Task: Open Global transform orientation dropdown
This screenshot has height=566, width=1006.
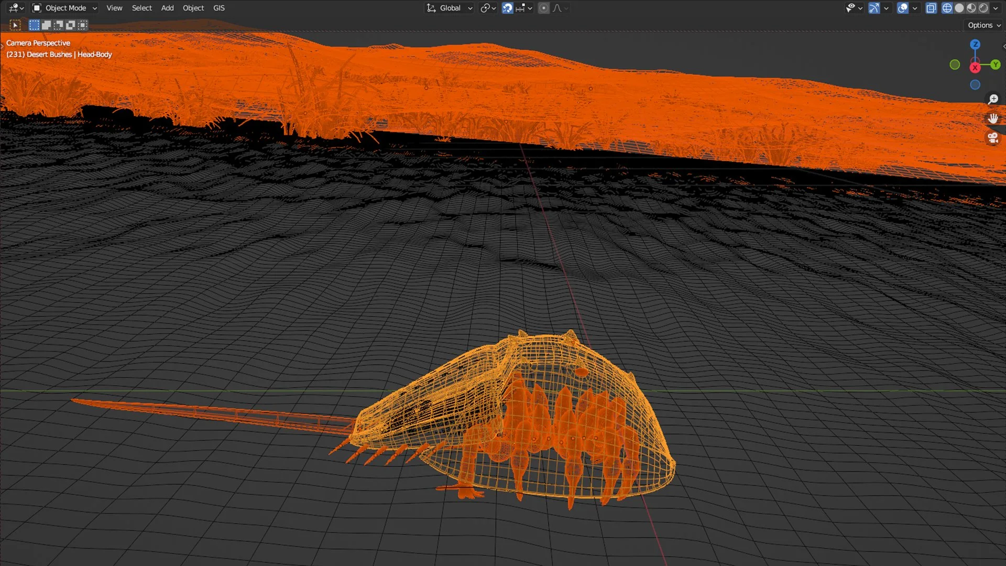Action: point(450,8)
